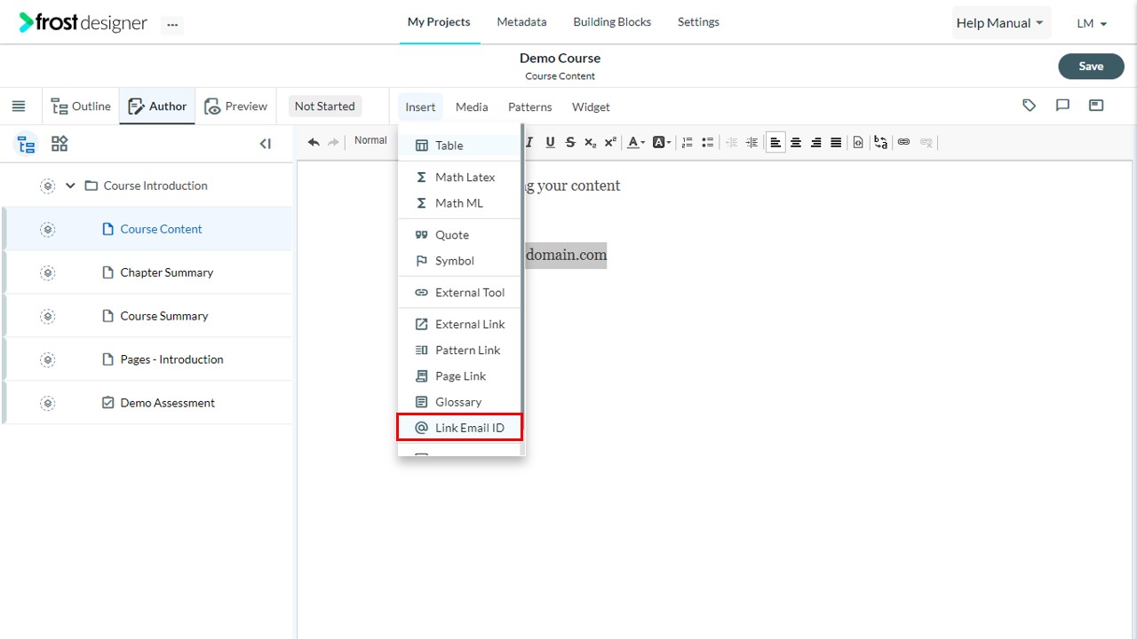The image size is (1137, 639).
Task: Click status icon beside Course Introduction
Action: point(48,185)
